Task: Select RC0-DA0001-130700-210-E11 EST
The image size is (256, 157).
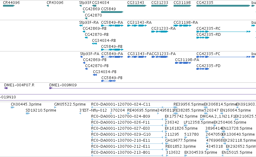Action: pyautogui.click(x=127, y=144)
